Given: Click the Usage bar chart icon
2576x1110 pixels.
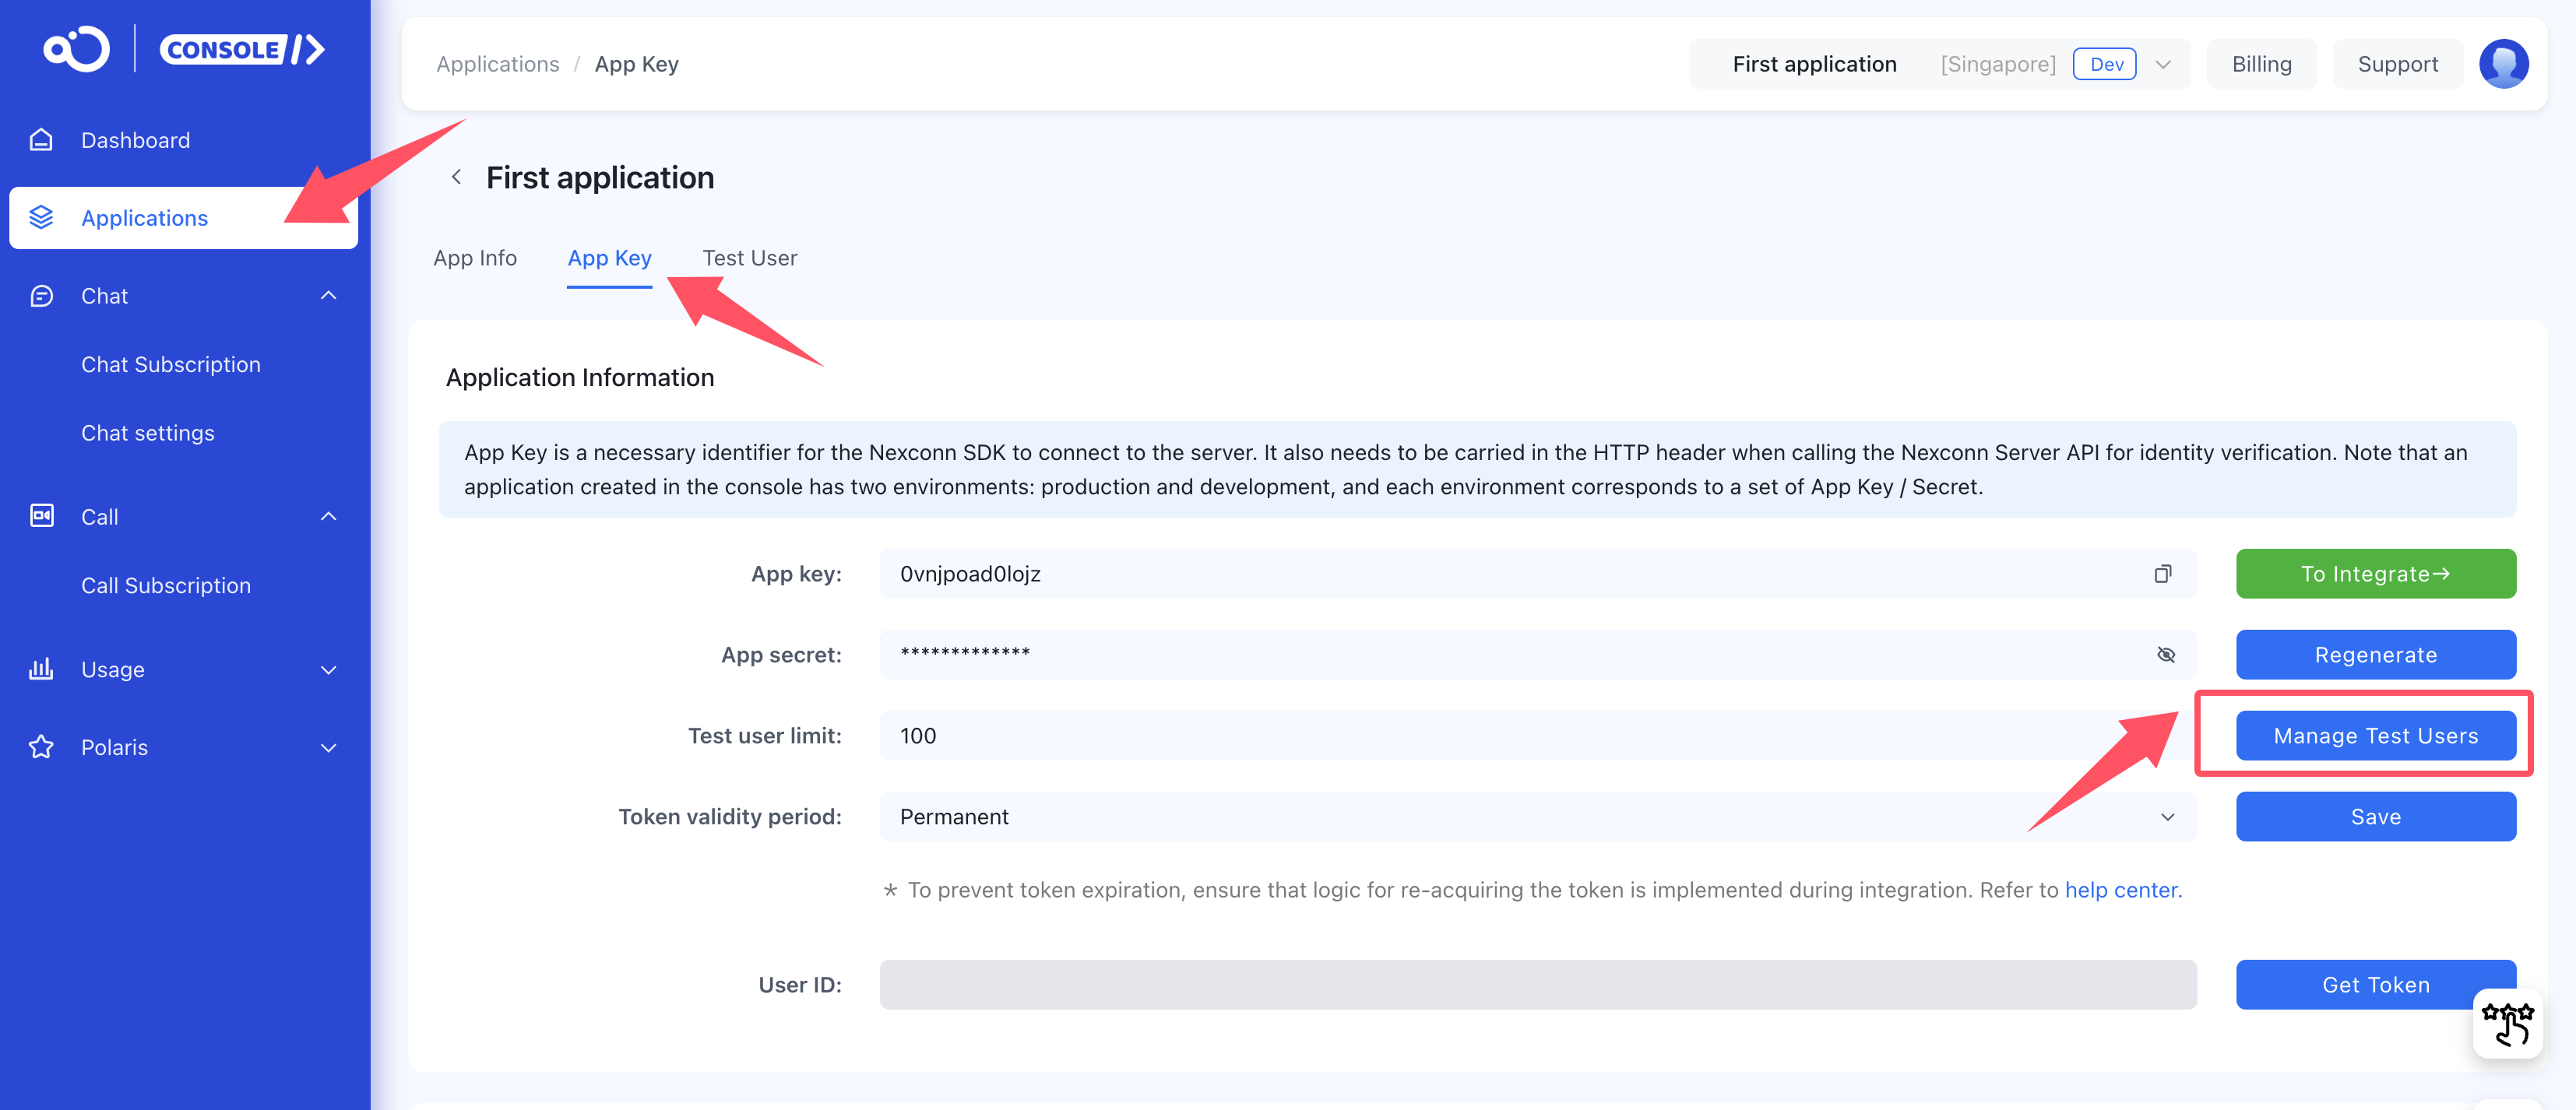Looking at the screenshot, I should (x=41, y=669).
